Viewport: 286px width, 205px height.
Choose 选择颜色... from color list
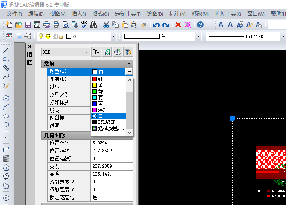[109, 128]
